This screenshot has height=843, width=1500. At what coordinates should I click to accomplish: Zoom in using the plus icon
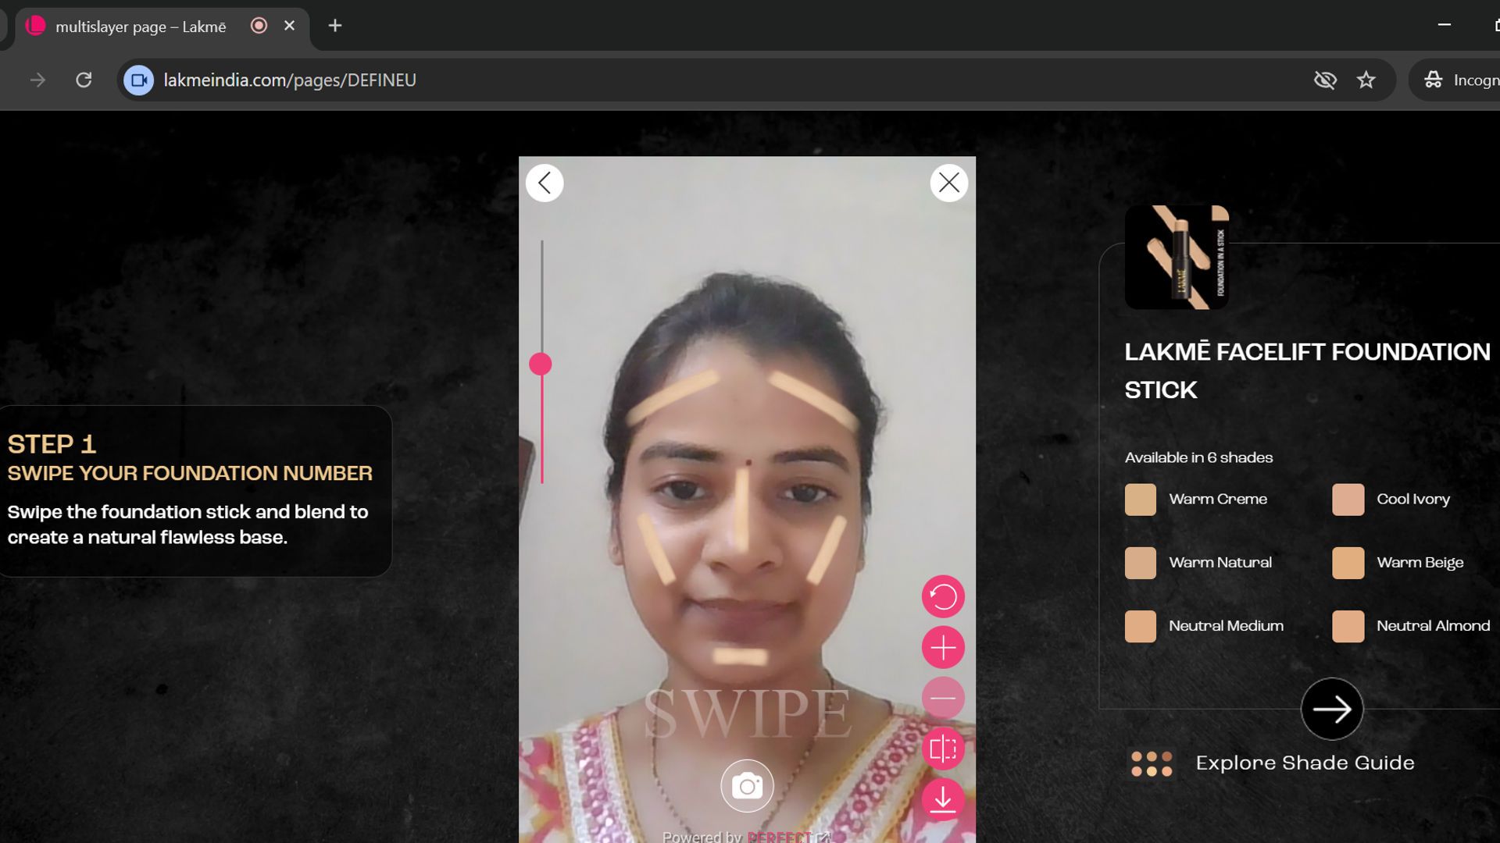tap(943, 647)
